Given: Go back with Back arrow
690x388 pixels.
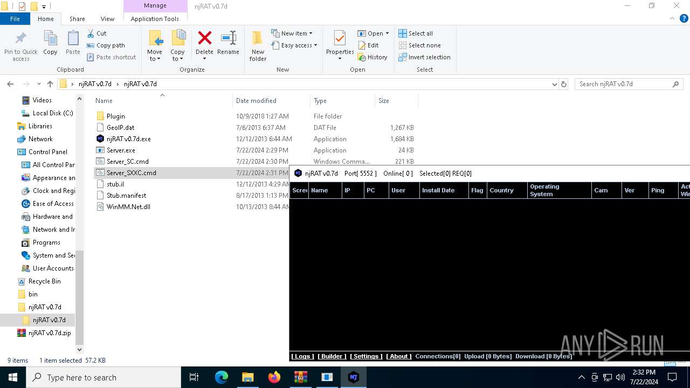Looking at the screenshot, I should click(x=10, y=84).
